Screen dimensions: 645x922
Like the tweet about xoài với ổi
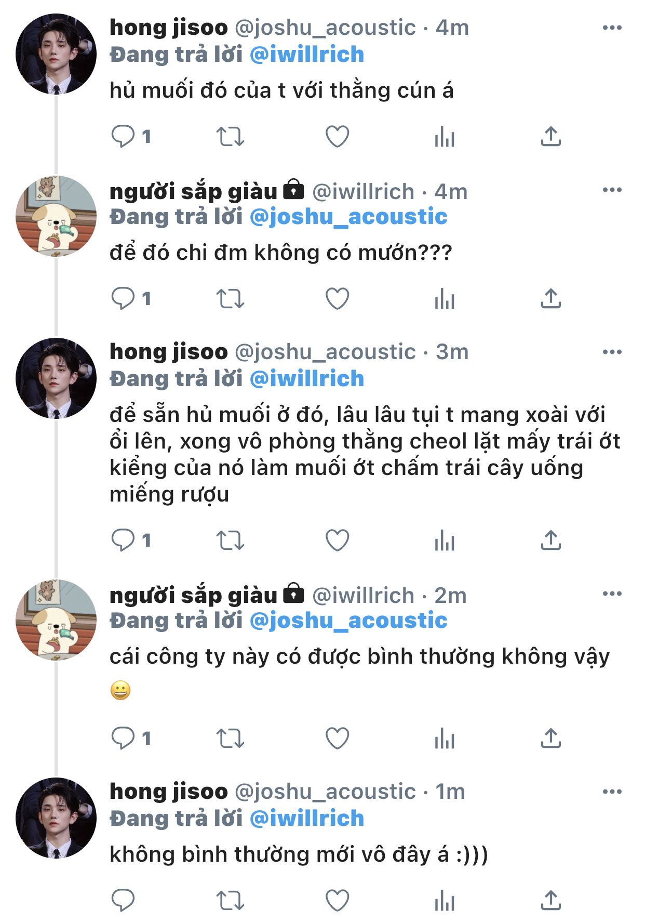[337, 541]
